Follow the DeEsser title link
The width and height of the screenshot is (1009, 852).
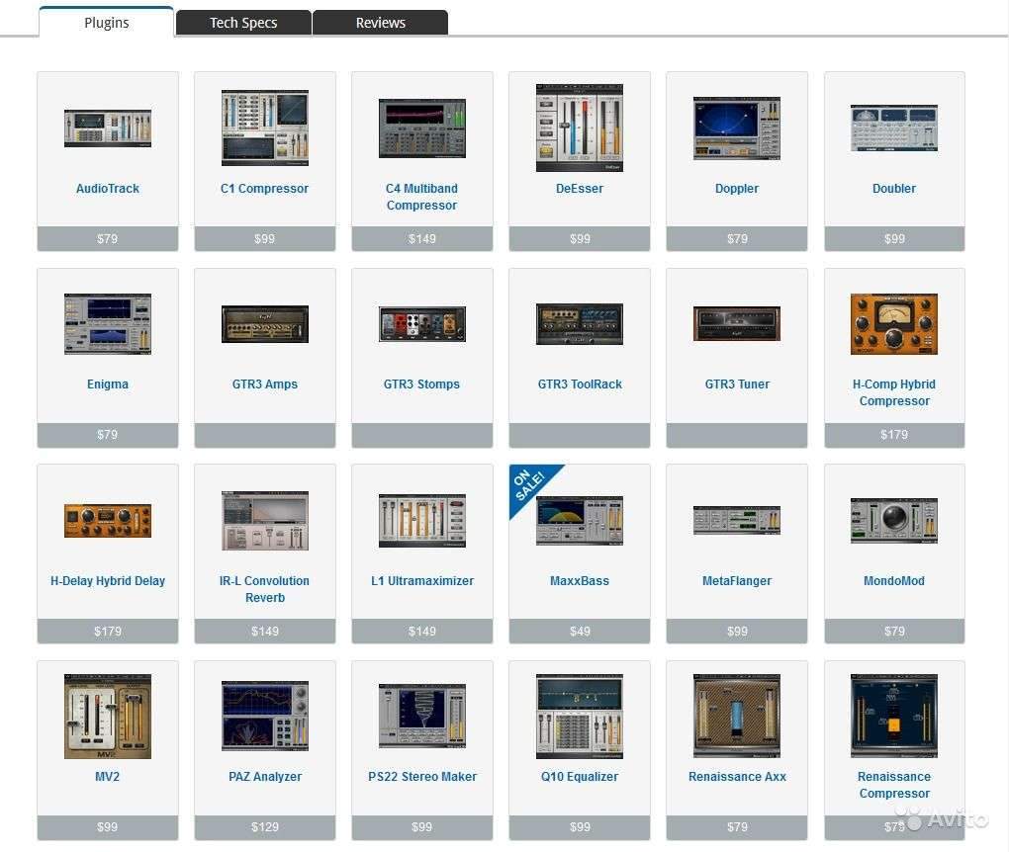579,189
